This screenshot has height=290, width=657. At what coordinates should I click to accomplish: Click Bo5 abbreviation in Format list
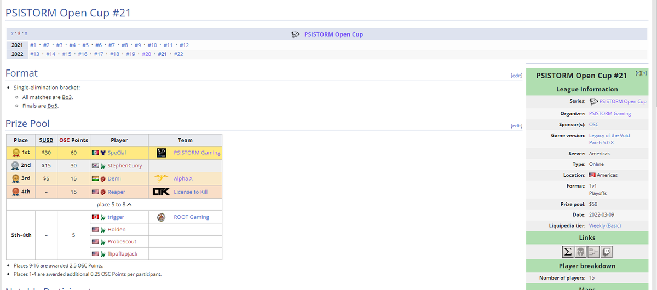[53, 106]
